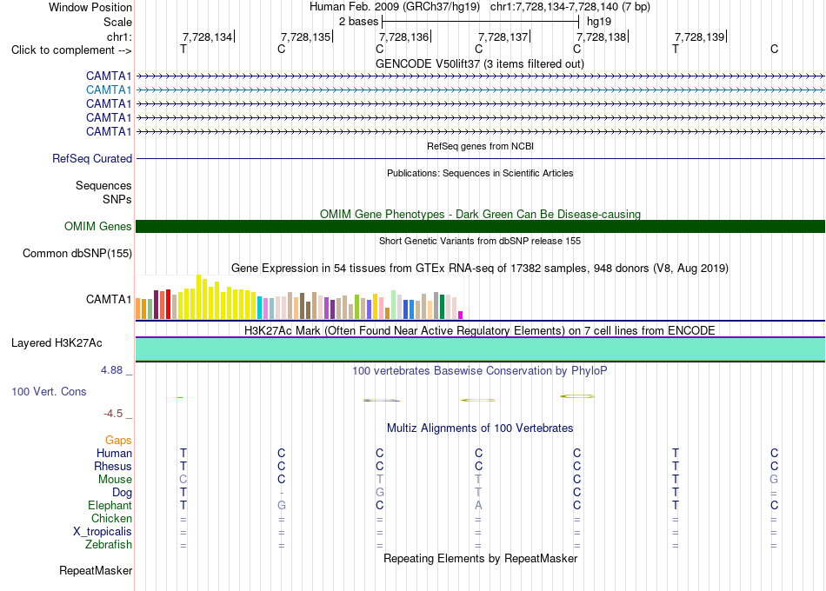Open the GTEx Gene Expression in 54 tissues title
826x591 pixels.
tap(480, 268)
